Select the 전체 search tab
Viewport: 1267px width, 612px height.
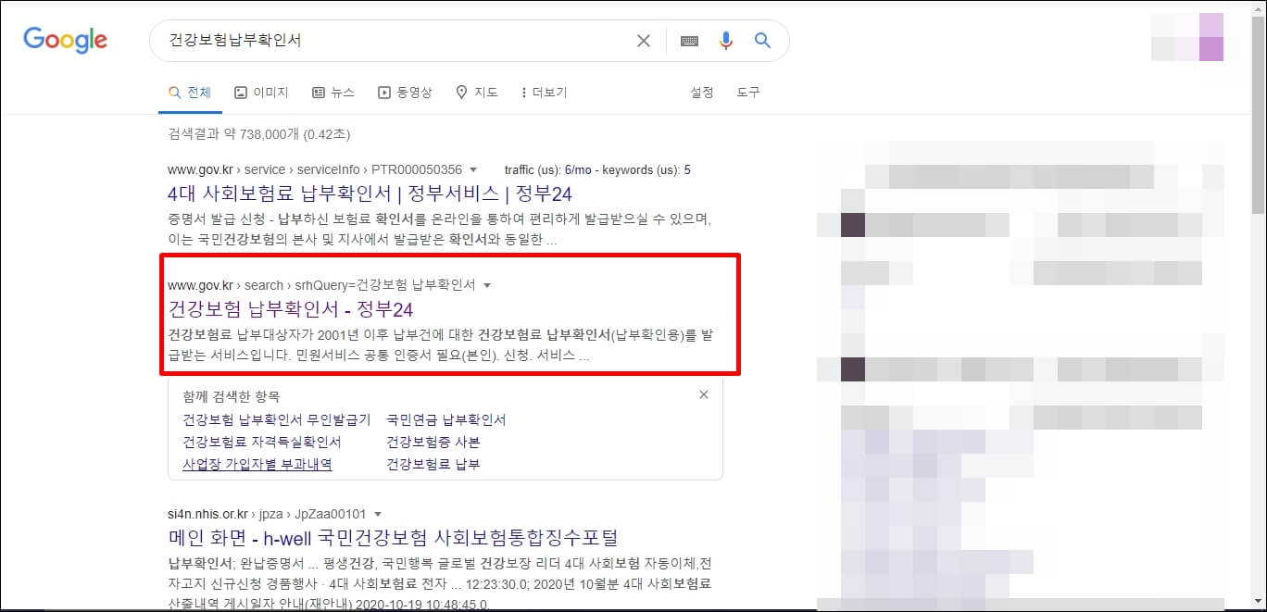(x=190, y=93)
